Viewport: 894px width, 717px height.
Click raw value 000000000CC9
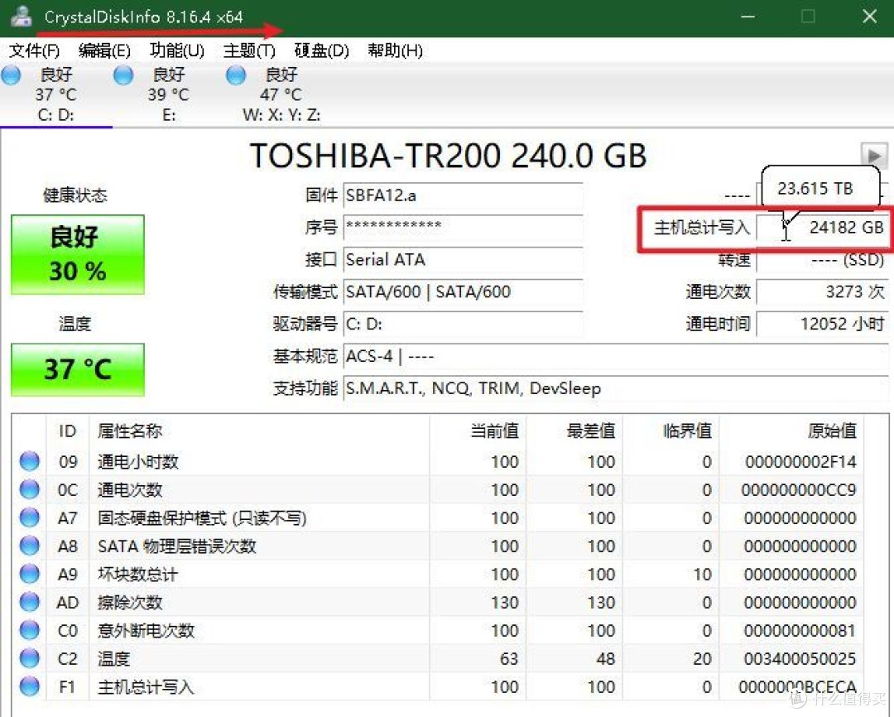pyautogui.click(x=799, y=489)
